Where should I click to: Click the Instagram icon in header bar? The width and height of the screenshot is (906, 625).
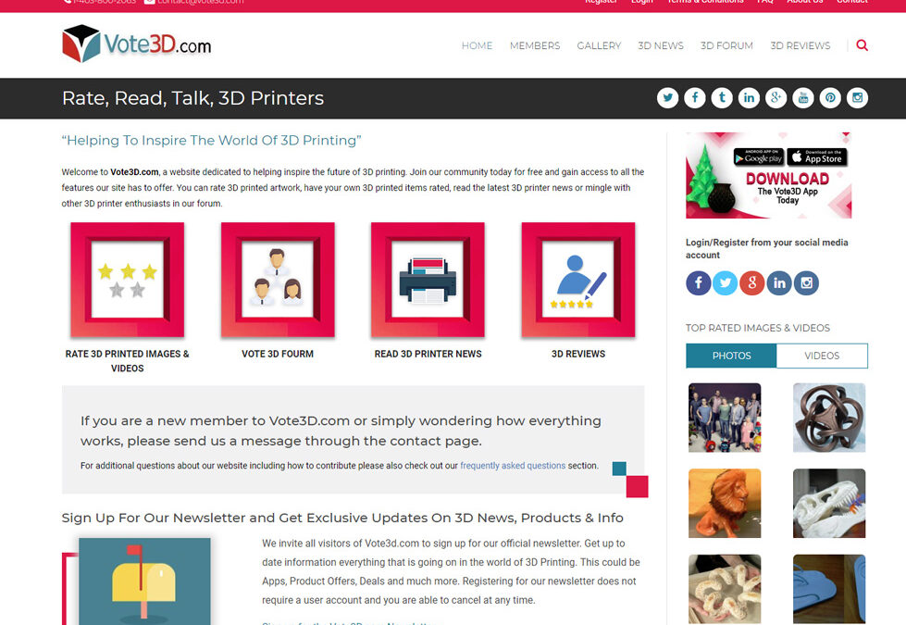pos(857,98)
